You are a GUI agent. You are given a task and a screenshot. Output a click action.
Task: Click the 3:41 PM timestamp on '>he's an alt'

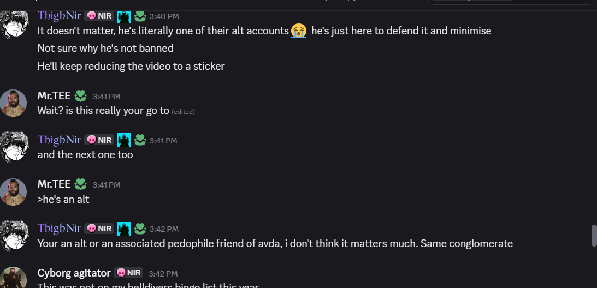pos(106,185)
